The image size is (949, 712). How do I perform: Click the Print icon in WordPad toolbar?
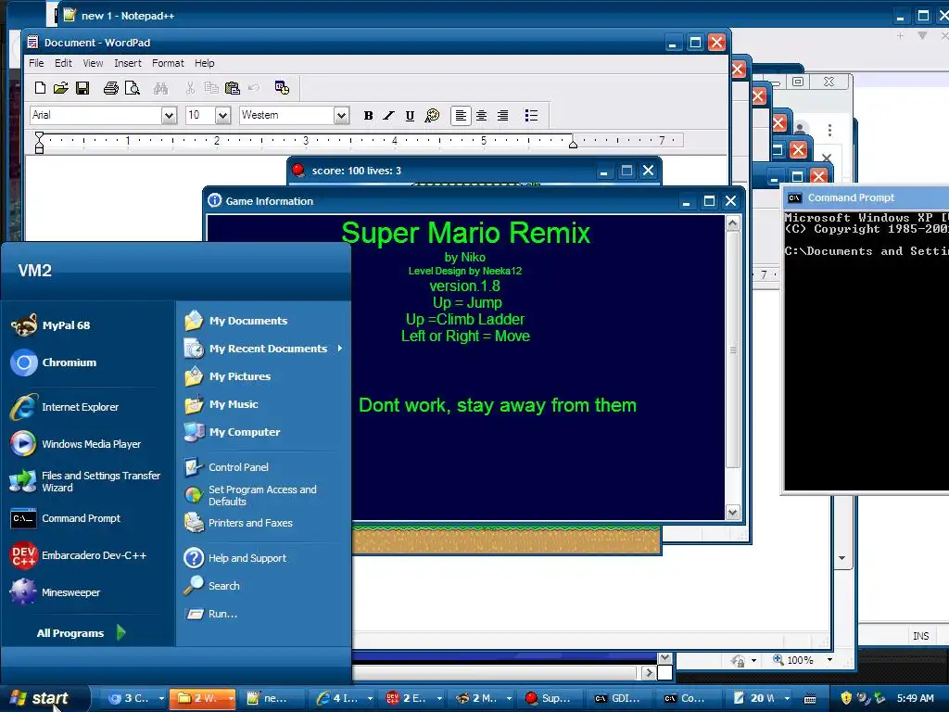click(x=111, y=88)
